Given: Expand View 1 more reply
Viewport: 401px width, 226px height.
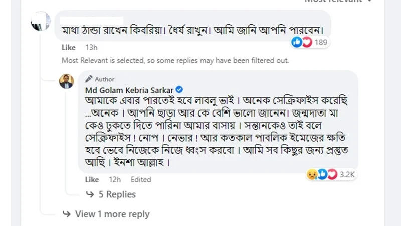Looking at the screenshot, I should coord(112,214).
